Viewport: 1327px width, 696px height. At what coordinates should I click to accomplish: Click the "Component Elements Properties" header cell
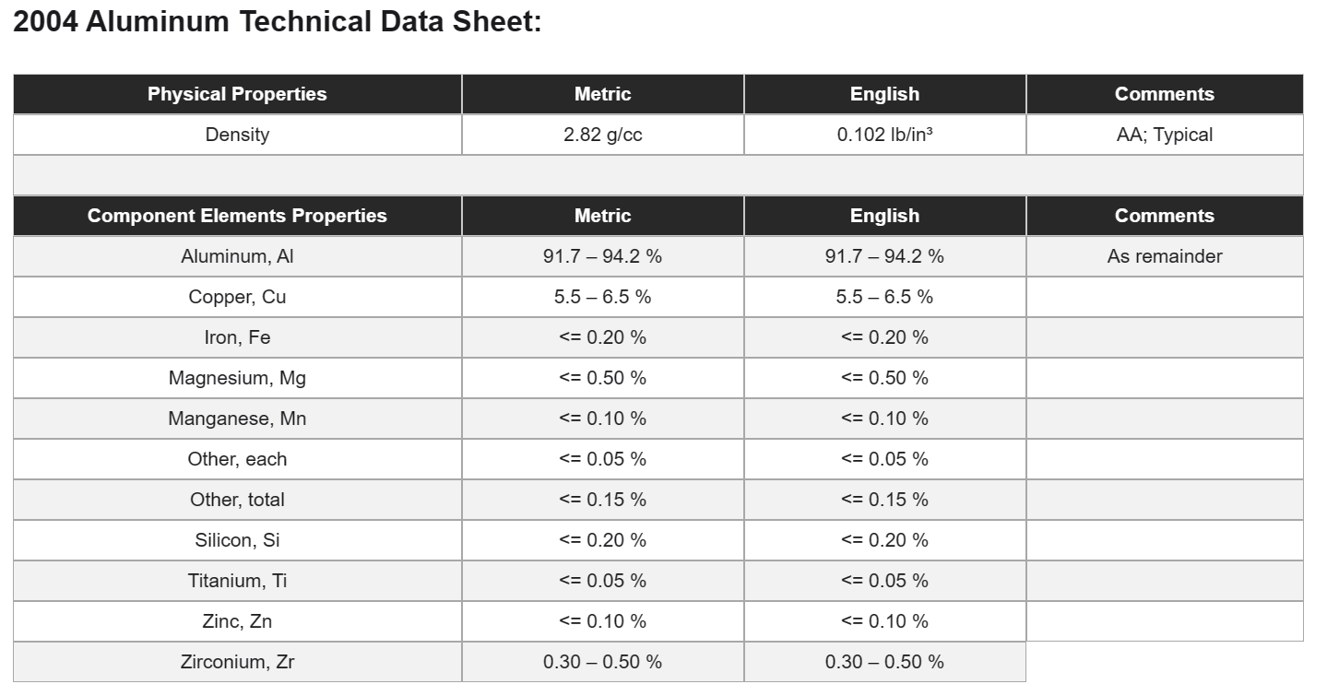[237, 216]
